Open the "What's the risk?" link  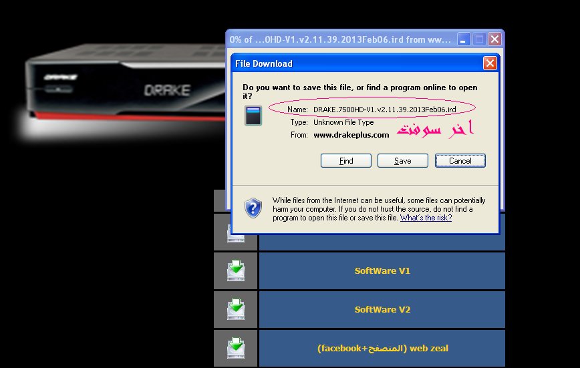point(426,218)
